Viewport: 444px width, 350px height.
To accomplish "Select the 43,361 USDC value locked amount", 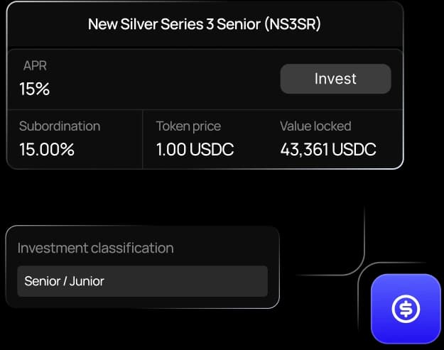I will [x=328, y=149].
